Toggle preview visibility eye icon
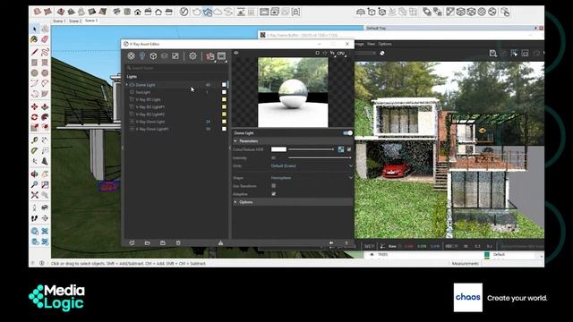 click(236, 53)
